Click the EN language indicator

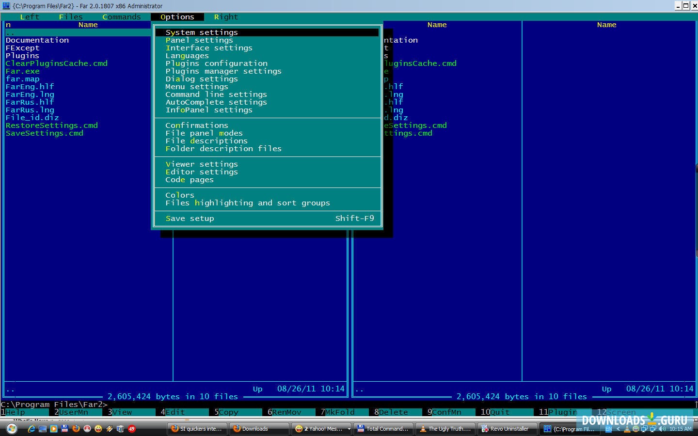[x=608, y=429]
